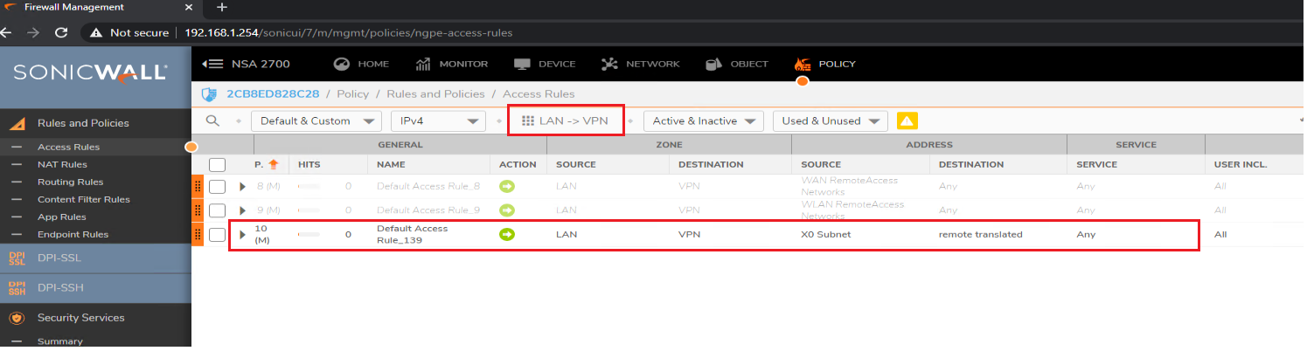This screenshot has width=1307, height=351.
Task: Click the DEVICE monitor icon
Action: coord(523,64)
